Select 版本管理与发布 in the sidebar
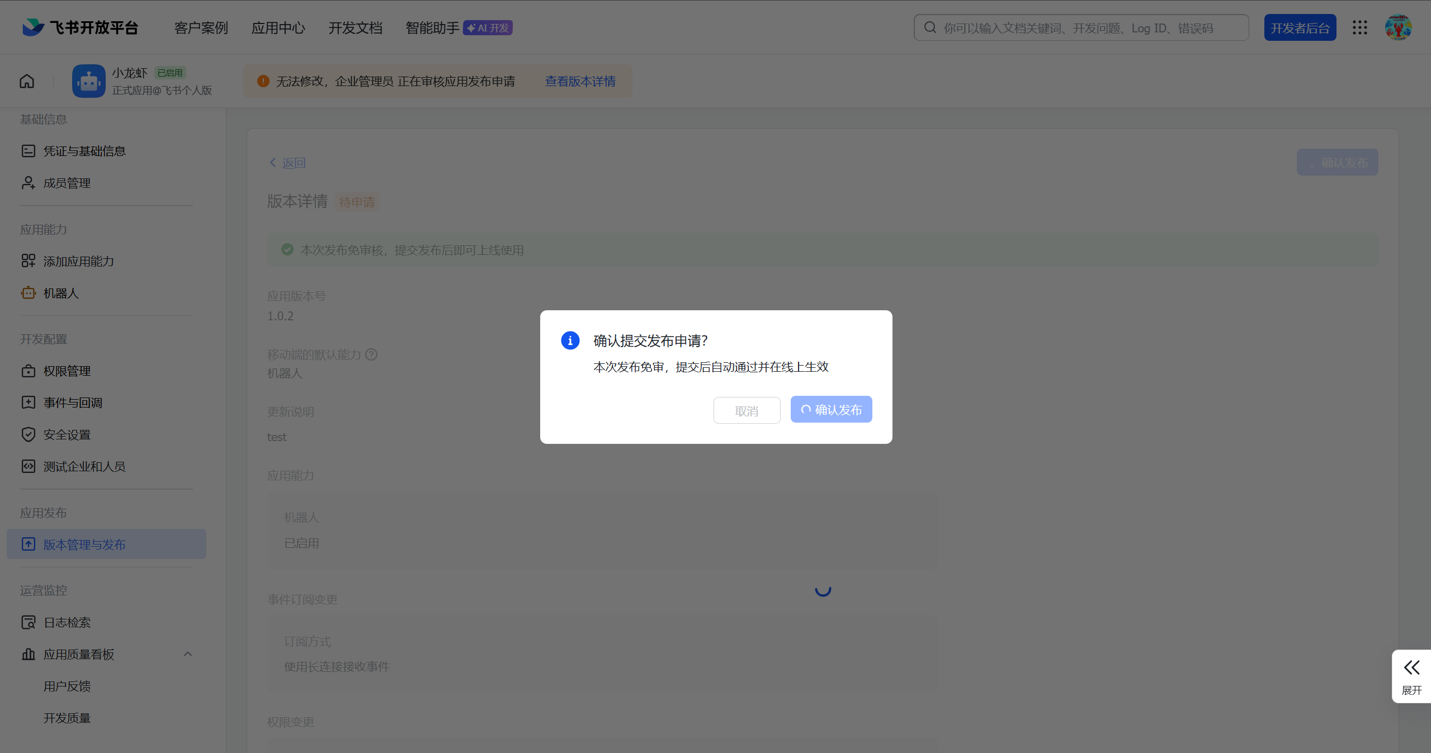This screenshot has height=753, width=1431. click(x=84, y=544)
